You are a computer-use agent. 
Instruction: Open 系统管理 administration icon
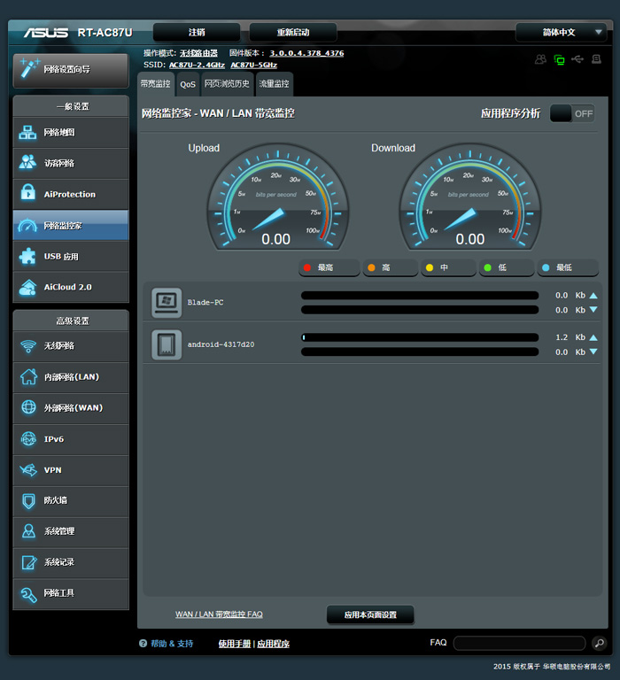pyautogui.click(x=28, y=531)
